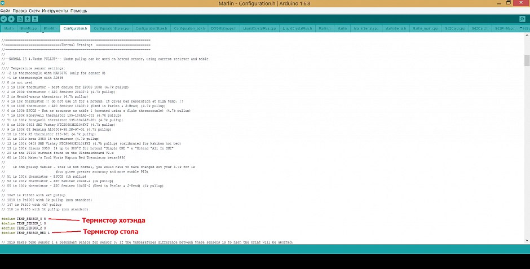The image size is (530, 269).
Task: Click the Arduino logo in title bar
Action: pos(2,3)
